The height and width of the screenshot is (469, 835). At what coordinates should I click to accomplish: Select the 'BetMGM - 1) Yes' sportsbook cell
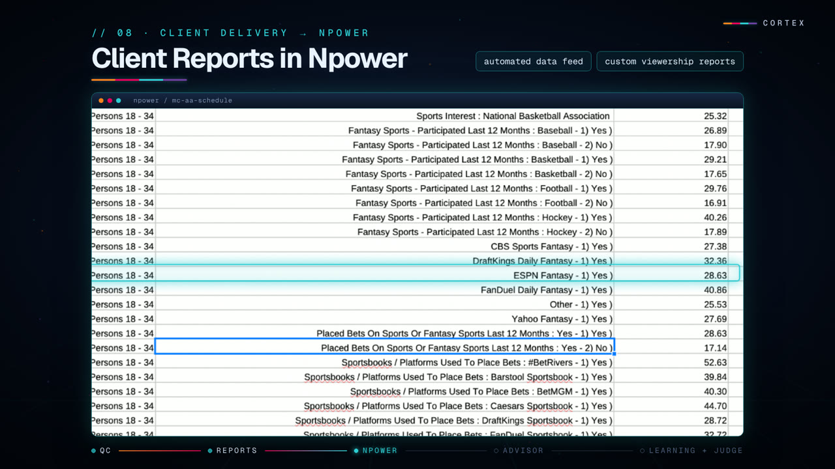[385, 391]
